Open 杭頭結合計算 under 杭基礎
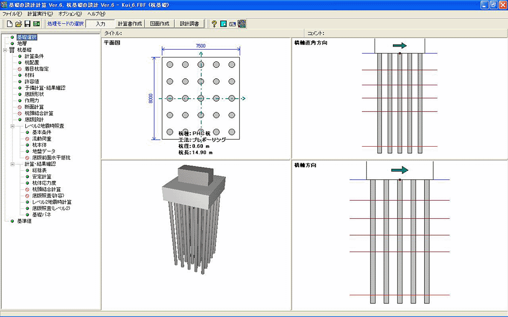 [x=39, y=113]
